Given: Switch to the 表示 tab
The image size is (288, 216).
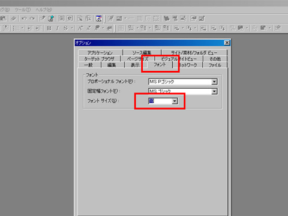Looking at the screenshot, I should (x=135, y=65).
